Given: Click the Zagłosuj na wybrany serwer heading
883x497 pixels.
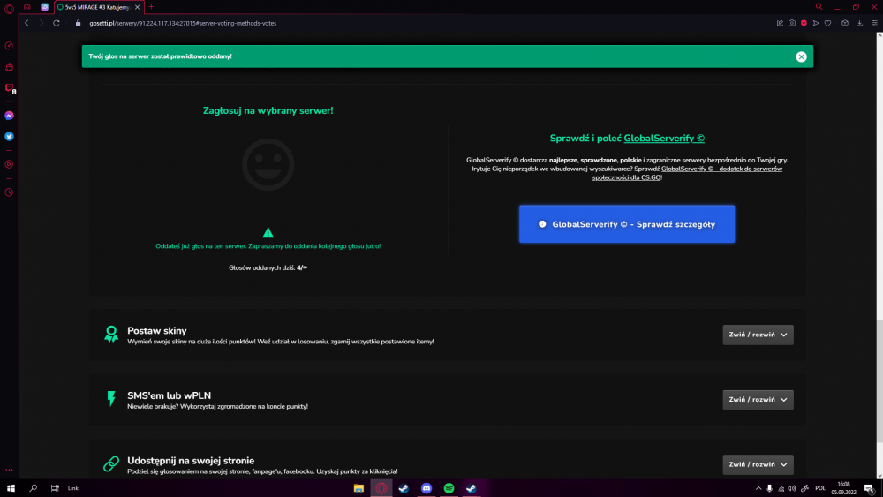Looking at the screenshot, I should [x=268, y=111].
